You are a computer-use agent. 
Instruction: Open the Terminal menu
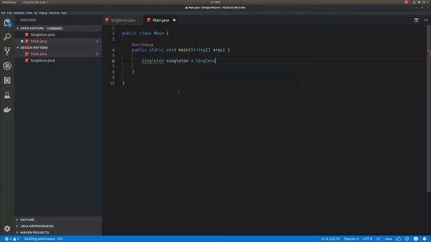(54, 13)
